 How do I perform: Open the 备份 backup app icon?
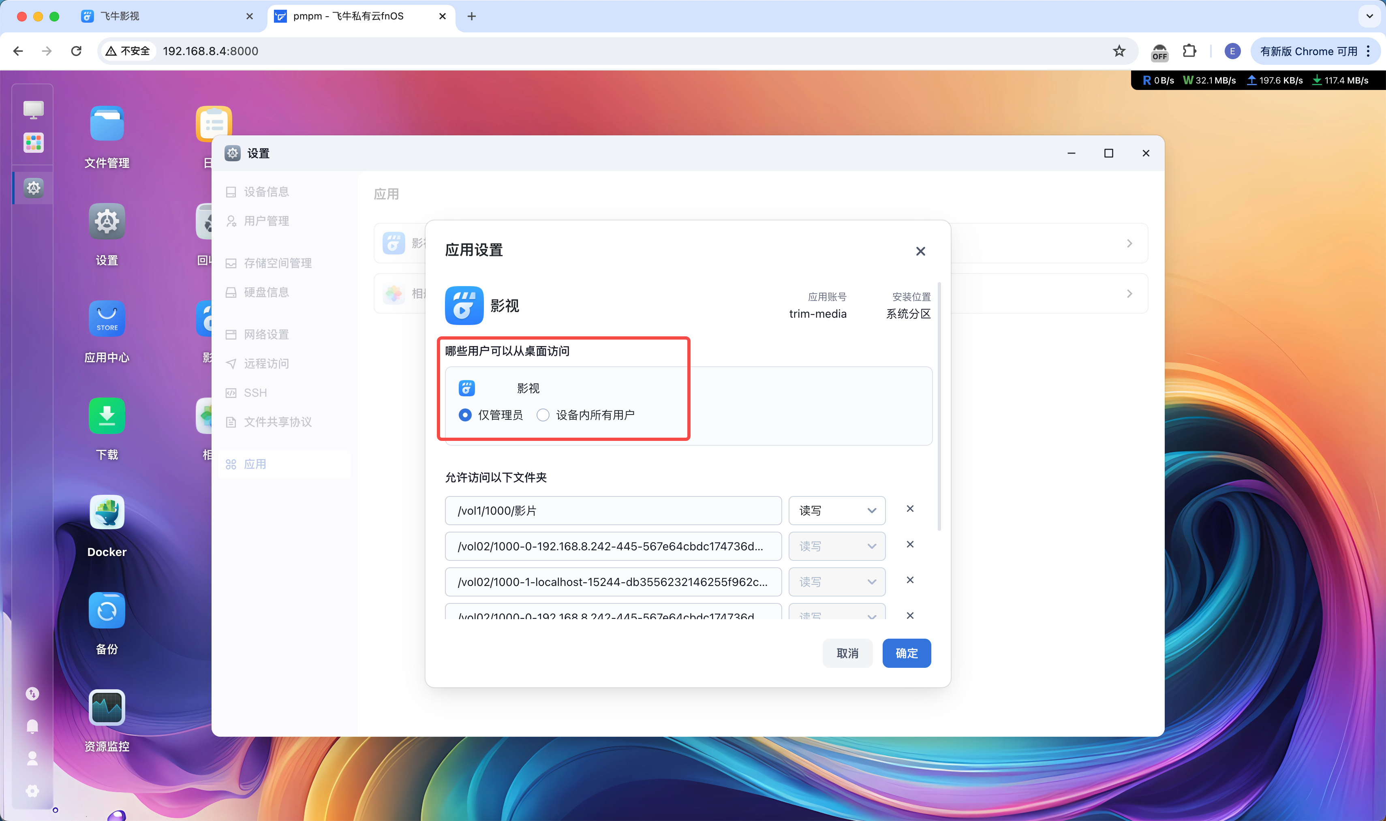(x=107, y=610)
